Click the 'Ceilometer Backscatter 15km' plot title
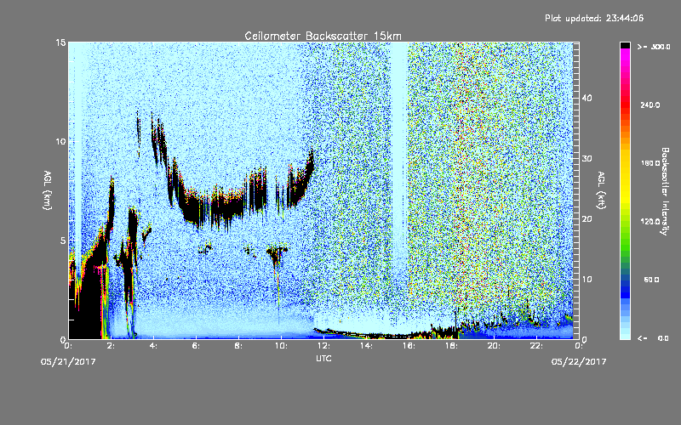This screenshot has width=681, height=425. pyautogui.click(x=323, y=36)
